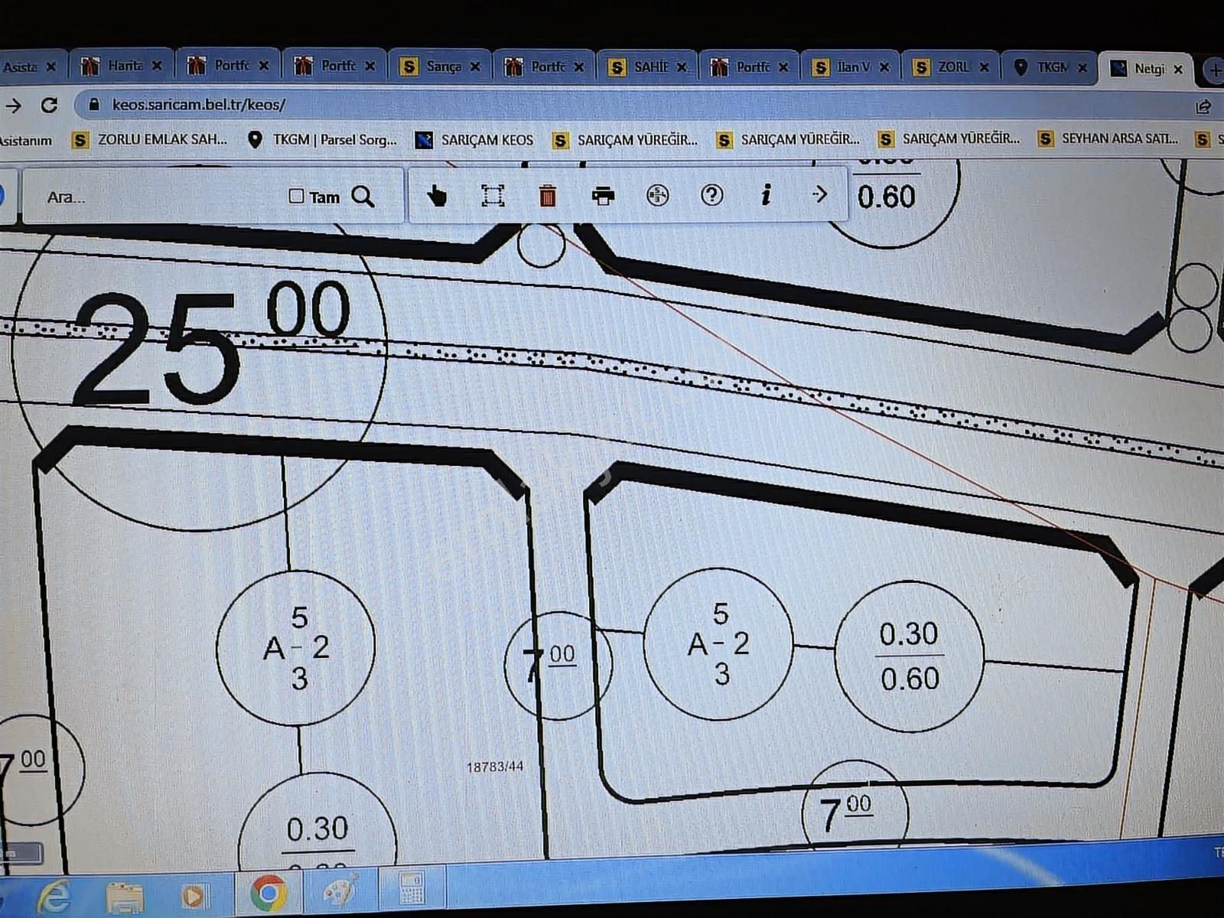Image resolution: width=1224 pixels, height=918 pixels.
Task: Reload the page in browser
Action: click(x=50, y=106)
